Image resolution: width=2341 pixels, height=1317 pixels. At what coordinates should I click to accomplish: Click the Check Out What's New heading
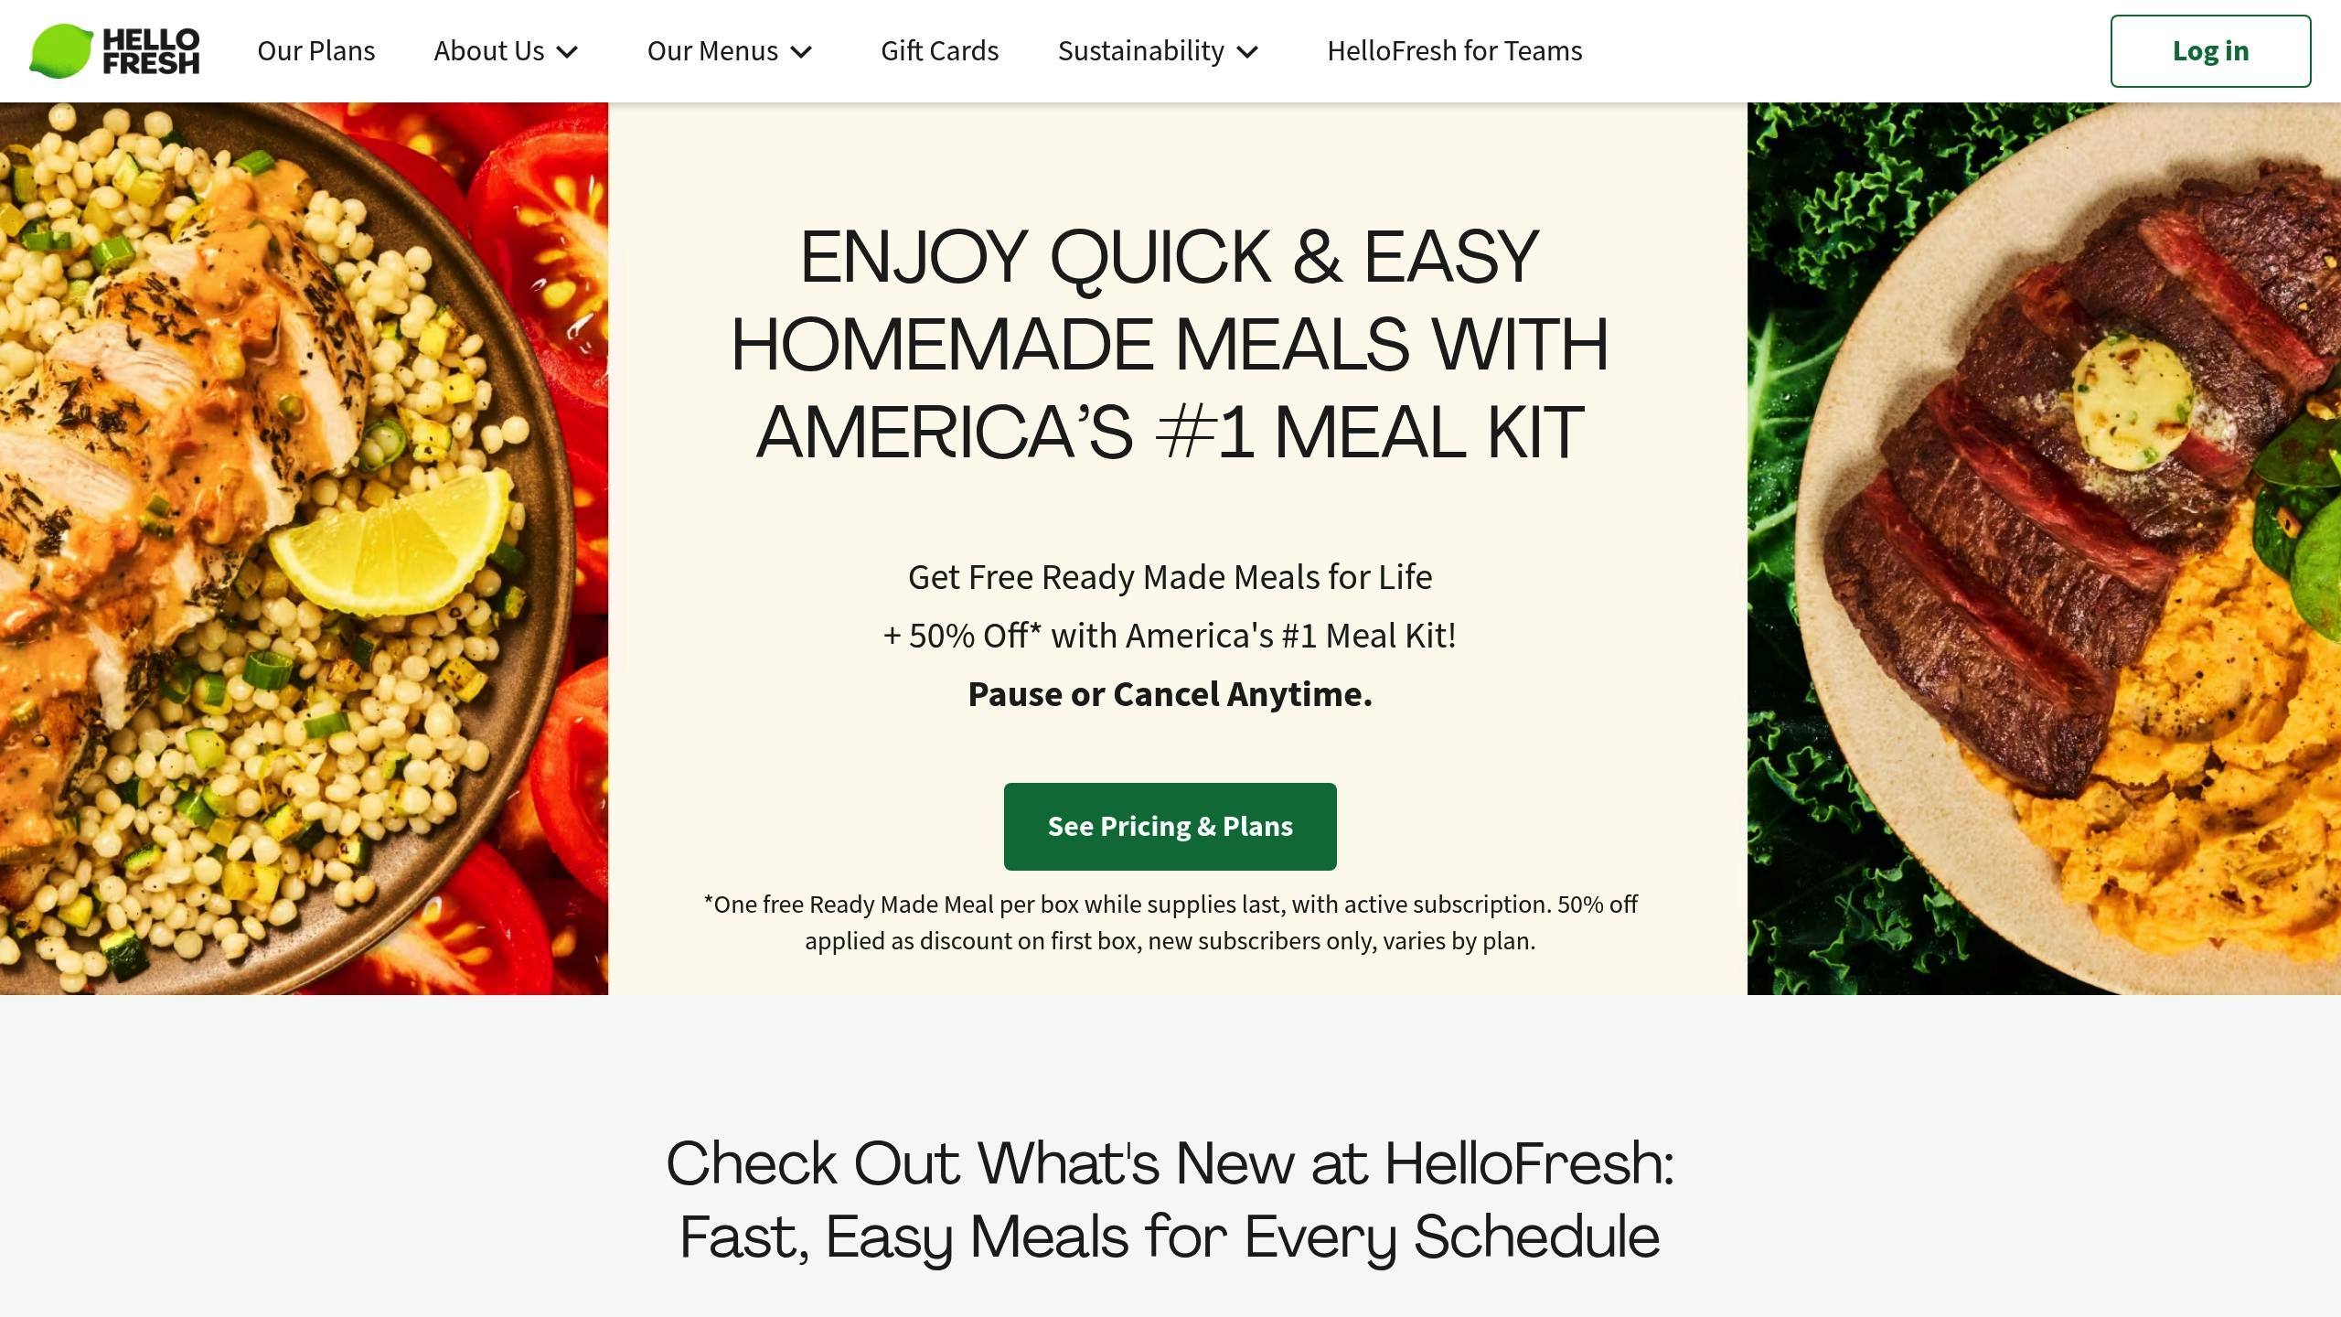pyautogui.click(x=1170, y=1200)
